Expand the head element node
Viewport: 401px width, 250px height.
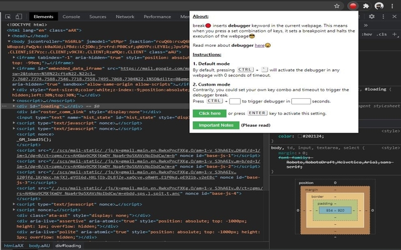(x=9, y=36)
